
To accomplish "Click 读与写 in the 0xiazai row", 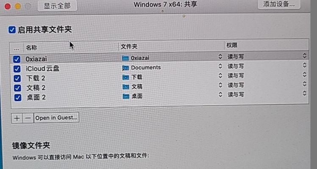I will click(236, 57).
